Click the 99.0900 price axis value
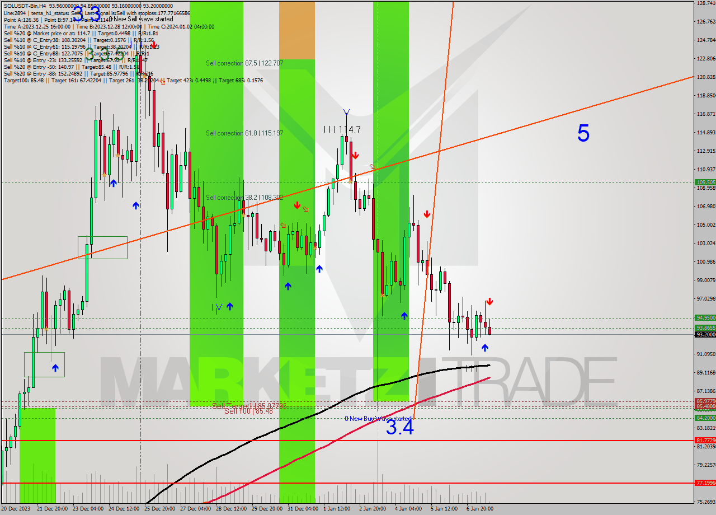This screenshot has width=716, height=515. 706,280
